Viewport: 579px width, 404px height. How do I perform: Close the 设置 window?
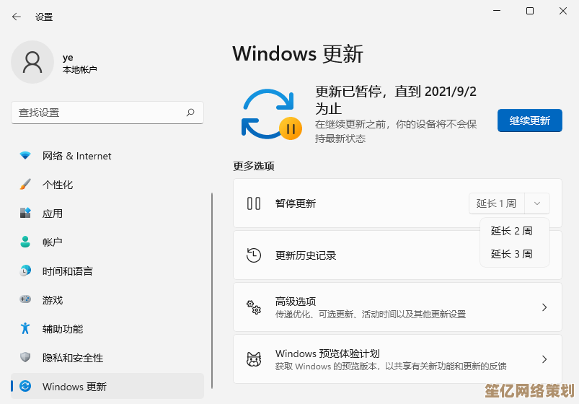[x=562, y=11]
